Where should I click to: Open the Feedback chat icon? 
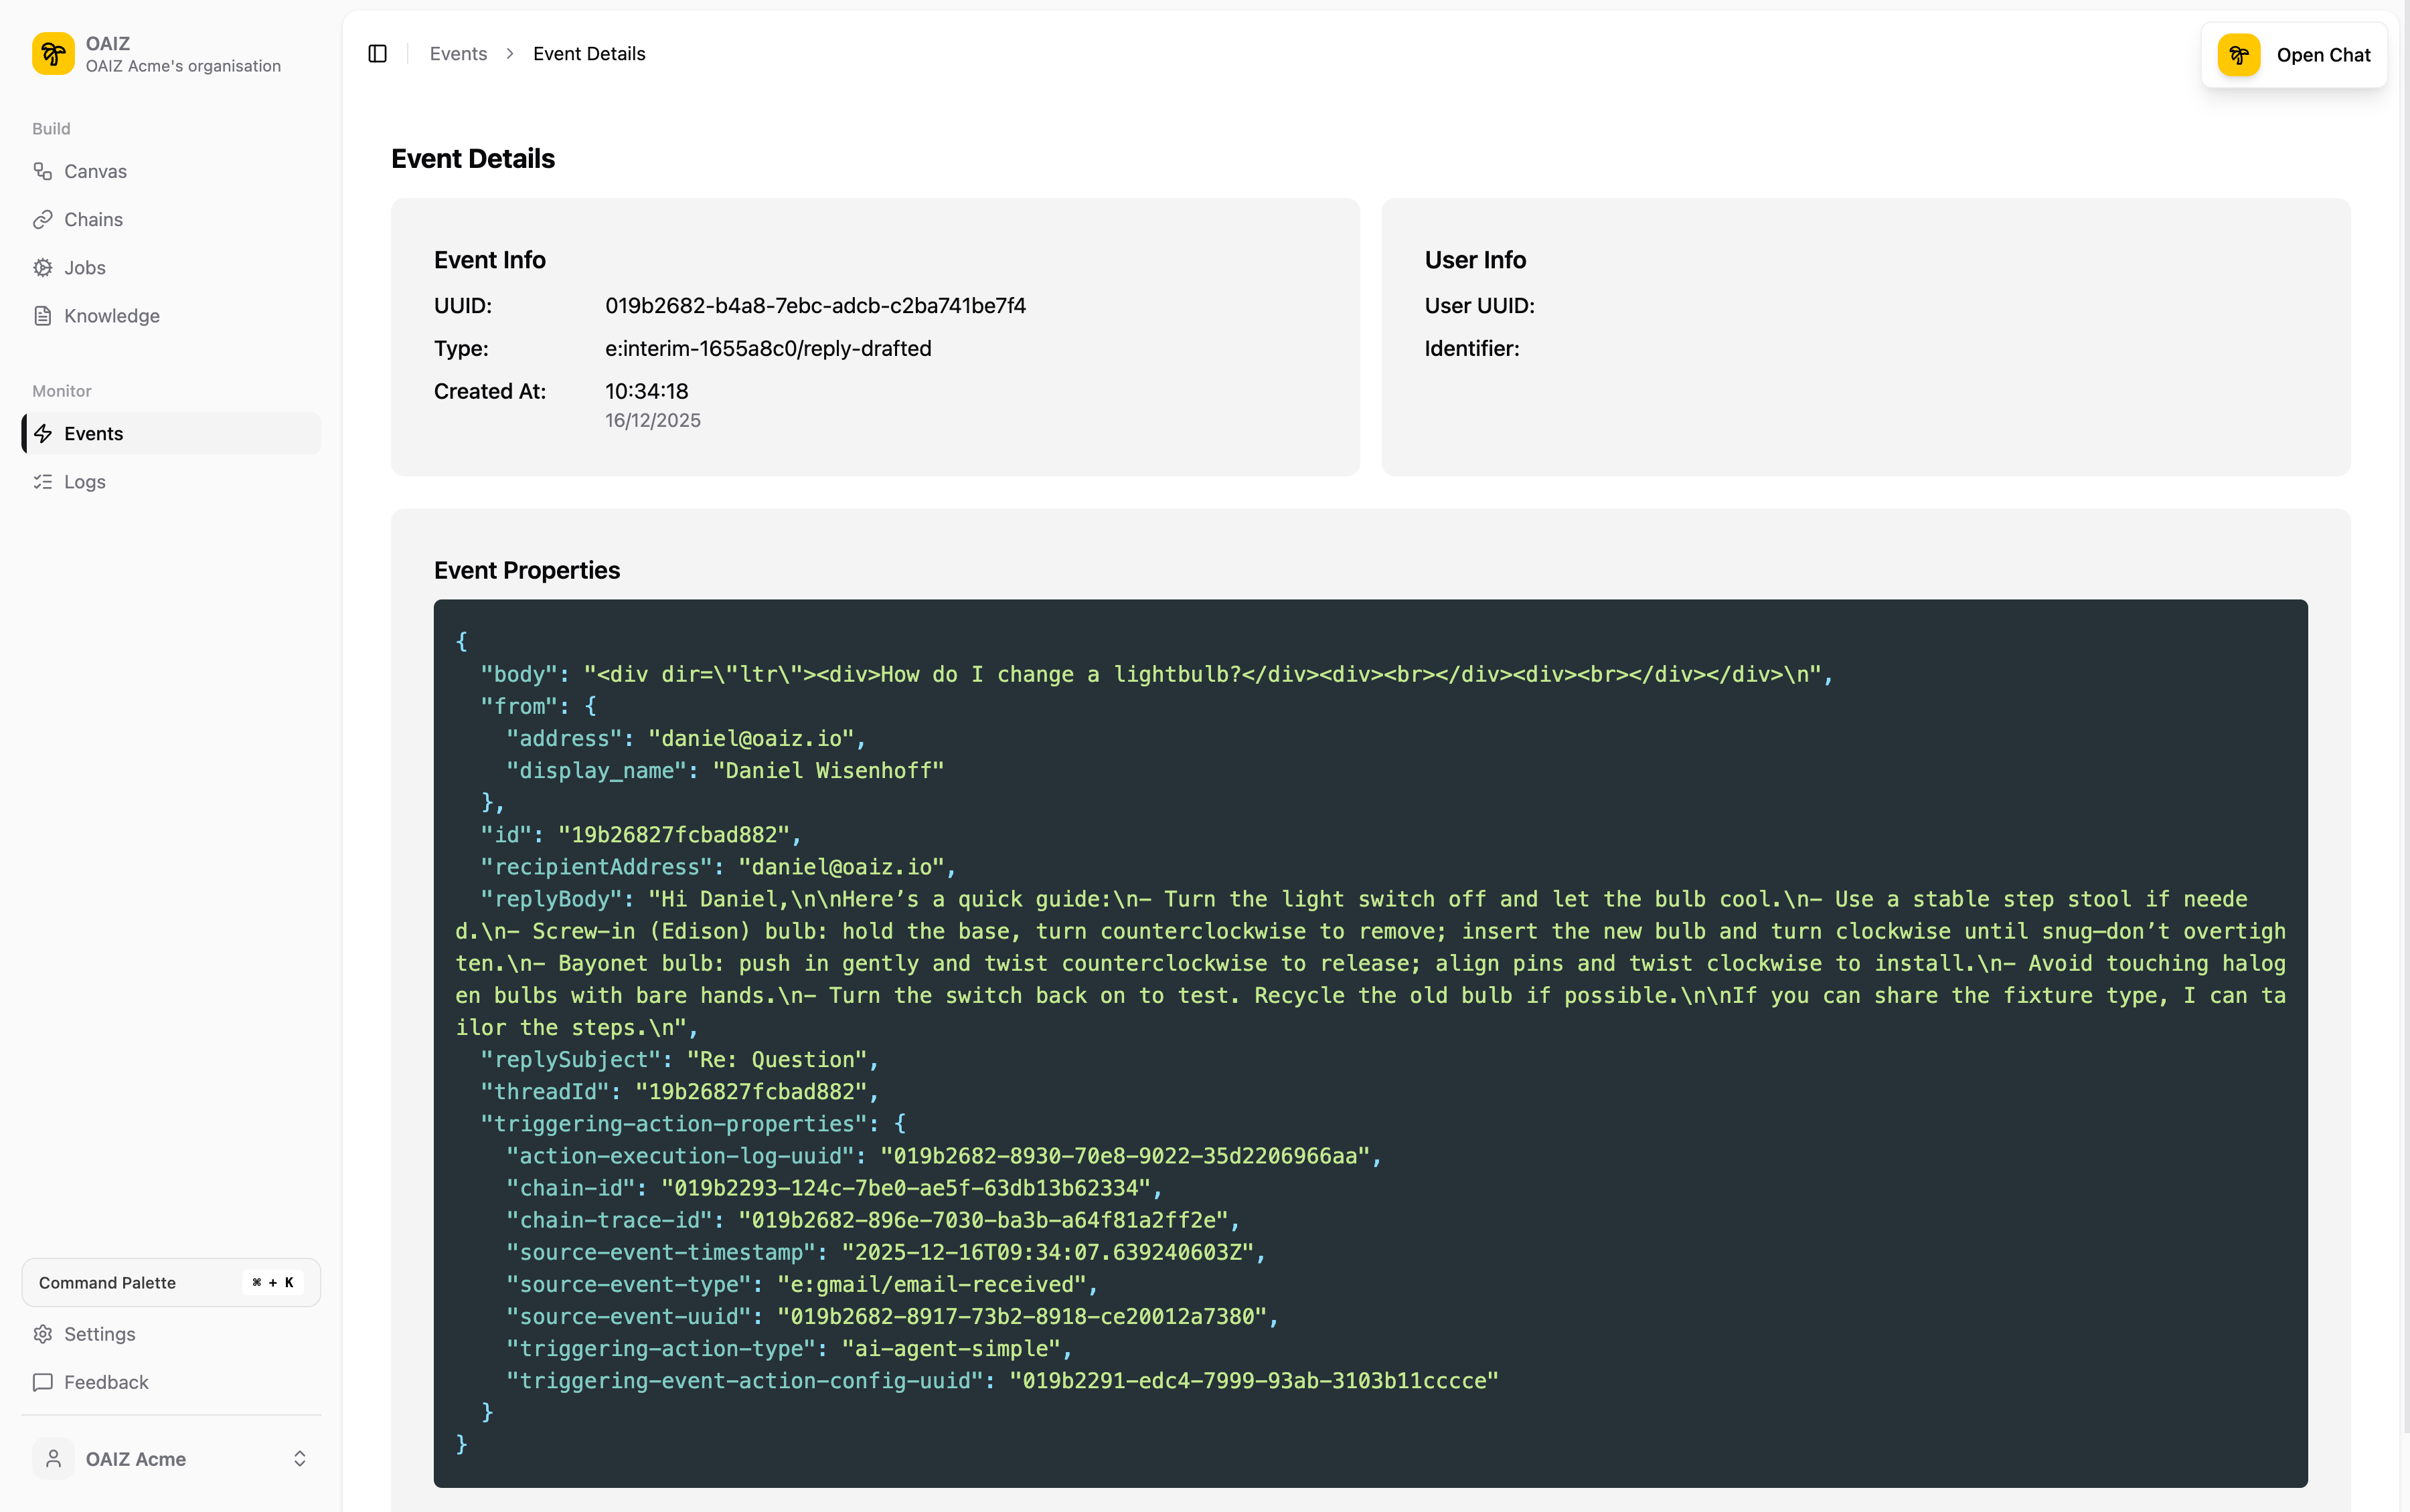pyautogui.click(x=43, y=1382)
